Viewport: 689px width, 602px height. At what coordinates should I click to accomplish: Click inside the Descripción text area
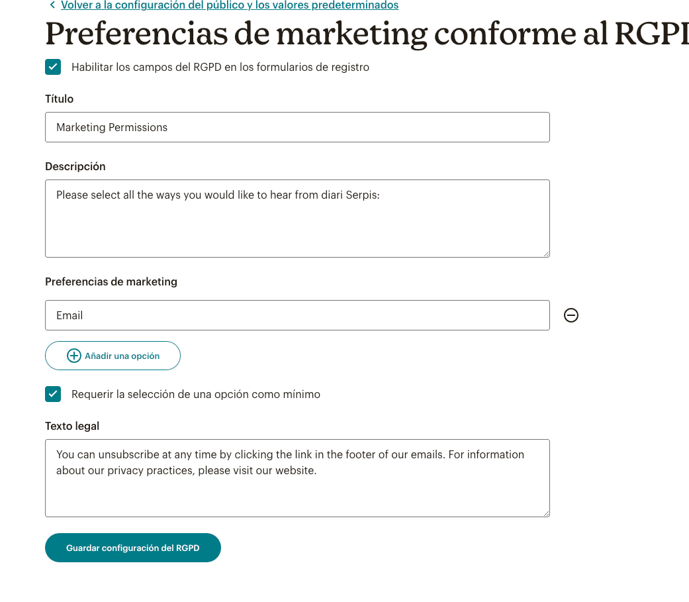tap(297, 219)
